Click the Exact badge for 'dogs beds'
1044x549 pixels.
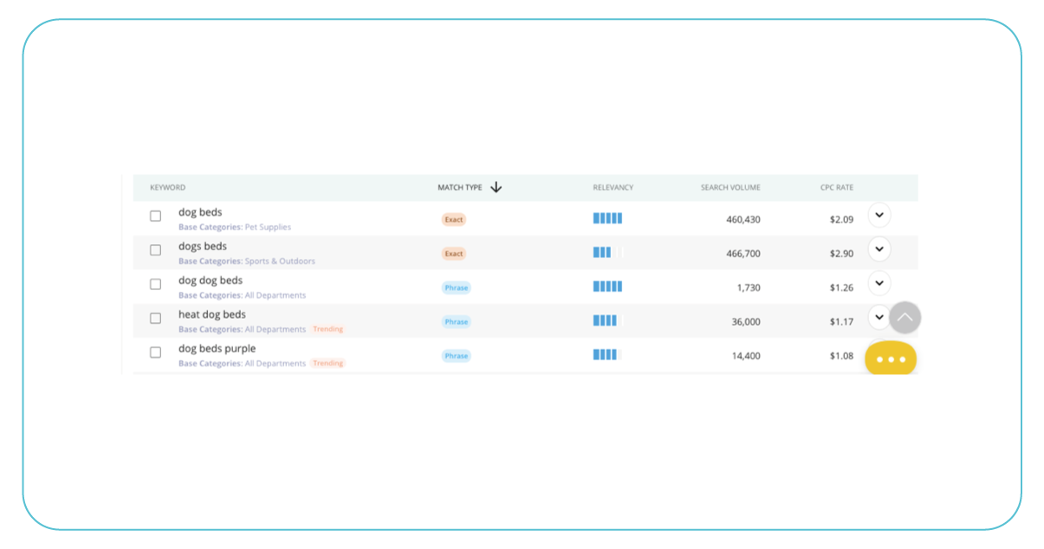click(454, 254)
